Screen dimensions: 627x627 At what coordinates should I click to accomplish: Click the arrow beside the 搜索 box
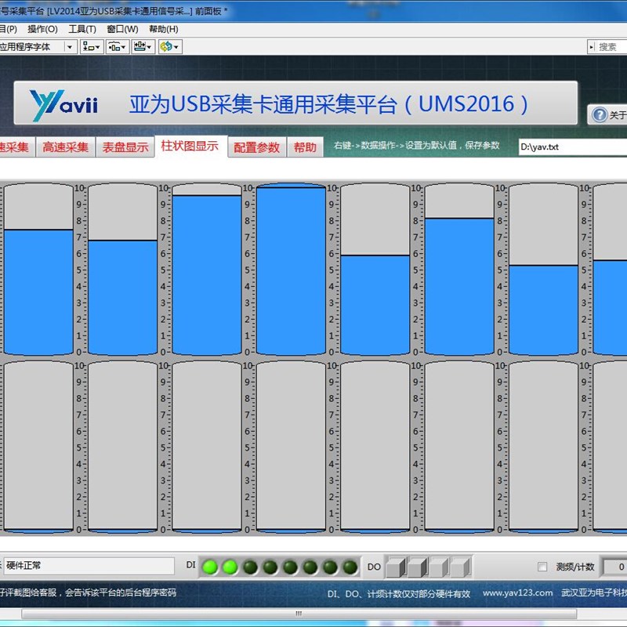point(592,47)
